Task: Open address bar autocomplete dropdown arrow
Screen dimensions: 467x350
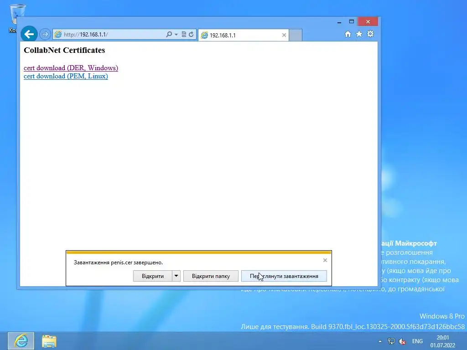Action: pyautogui.click(x=176, y=35)
